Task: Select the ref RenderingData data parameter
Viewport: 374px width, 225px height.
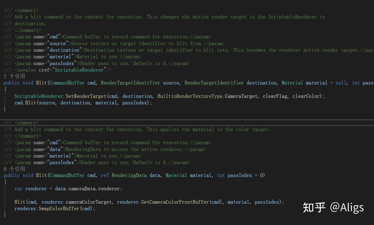Action: 130,175
